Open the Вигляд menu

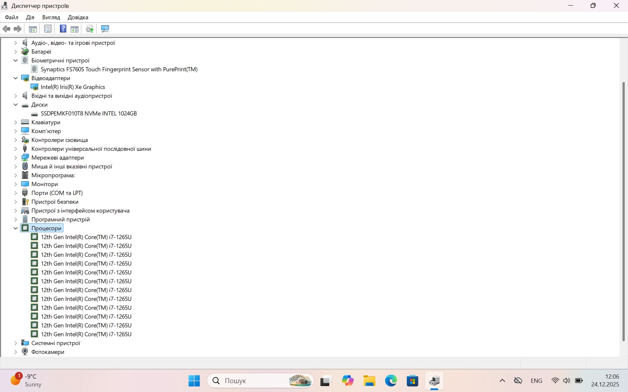pos(51,17)
